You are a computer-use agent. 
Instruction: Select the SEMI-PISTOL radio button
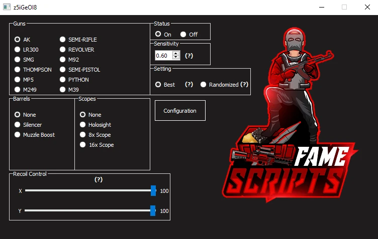pyautogui.click(x=80, y=70)
